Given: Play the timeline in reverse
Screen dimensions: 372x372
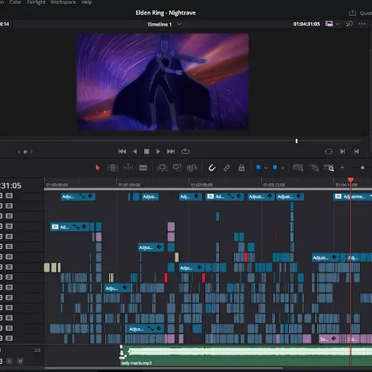Looking at the screenshot, I should 135,151.
